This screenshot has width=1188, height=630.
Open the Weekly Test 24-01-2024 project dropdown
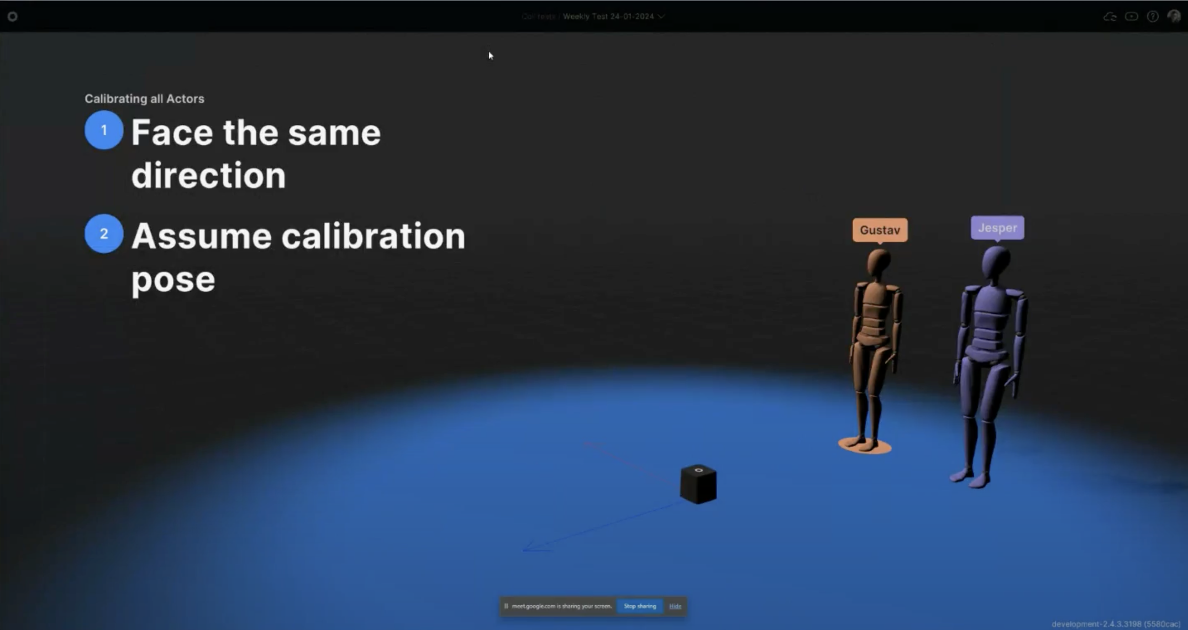613,17
